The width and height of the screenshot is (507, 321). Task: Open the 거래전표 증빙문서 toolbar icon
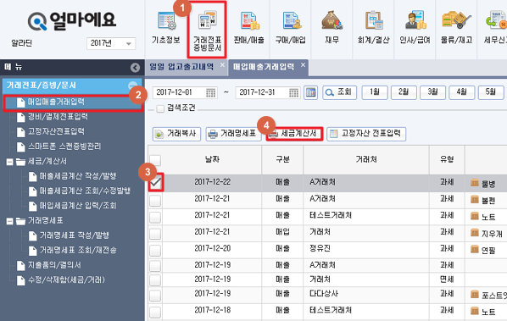tap(207, 30)
